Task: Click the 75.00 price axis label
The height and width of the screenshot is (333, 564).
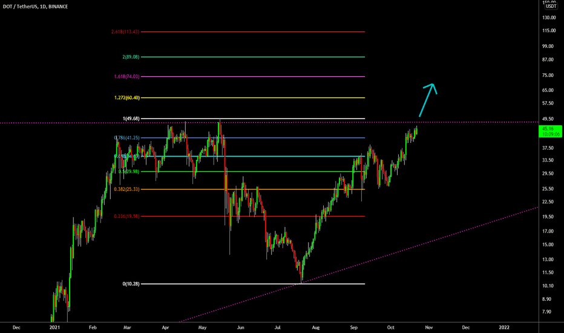Action: tap(548, 75)
